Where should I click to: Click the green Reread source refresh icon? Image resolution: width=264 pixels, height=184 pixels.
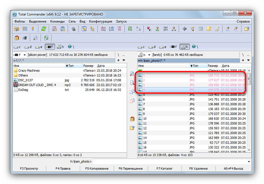coord(43,29)
